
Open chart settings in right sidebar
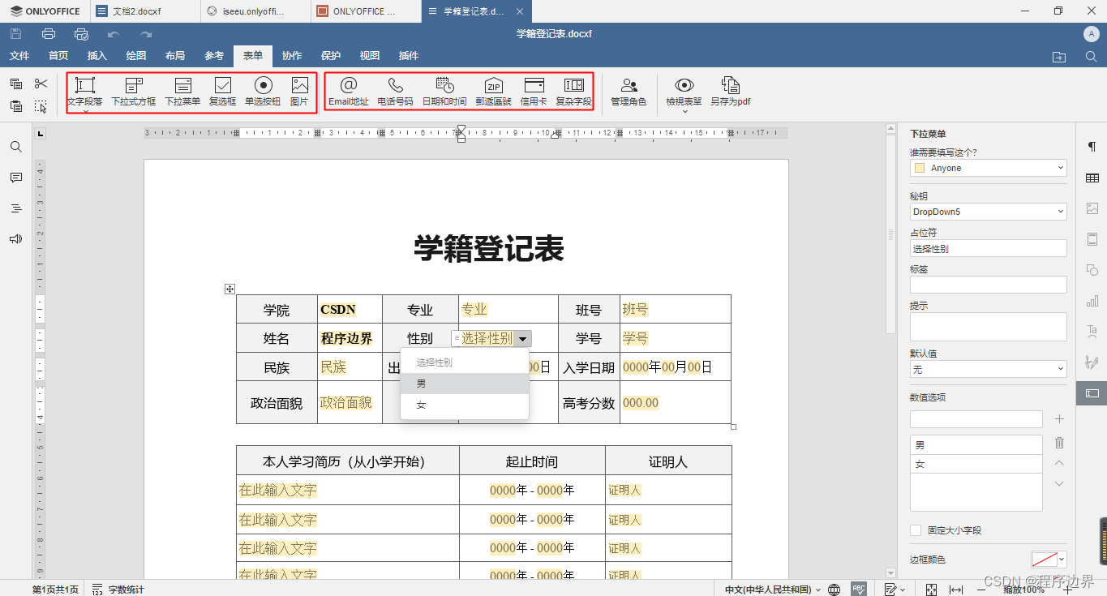click(x=1092, y=301)
